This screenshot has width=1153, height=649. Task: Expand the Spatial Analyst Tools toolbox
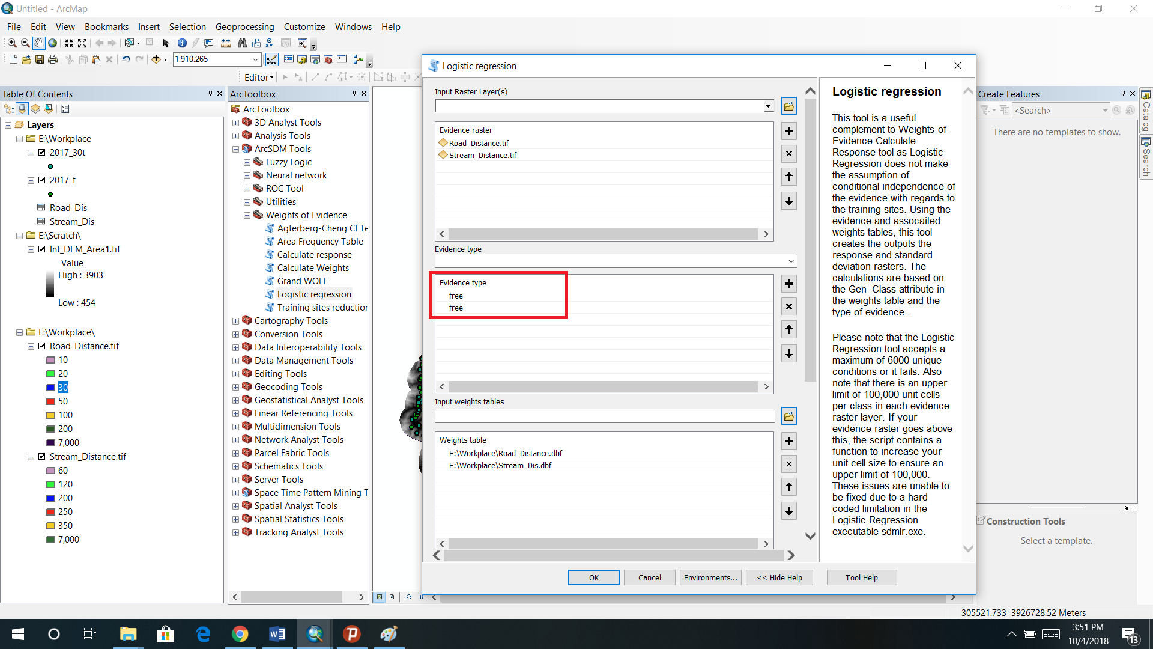(x=235, y=505)
